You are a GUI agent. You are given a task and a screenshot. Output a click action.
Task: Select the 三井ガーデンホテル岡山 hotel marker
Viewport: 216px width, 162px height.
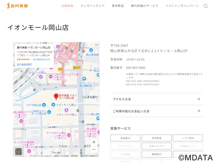51,76
